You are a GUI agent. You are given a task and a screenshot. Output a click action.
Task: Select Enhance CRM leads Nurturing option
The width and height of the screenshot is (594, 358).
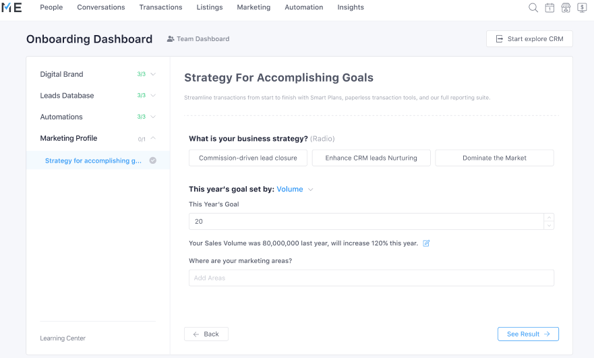pos(372,158)
